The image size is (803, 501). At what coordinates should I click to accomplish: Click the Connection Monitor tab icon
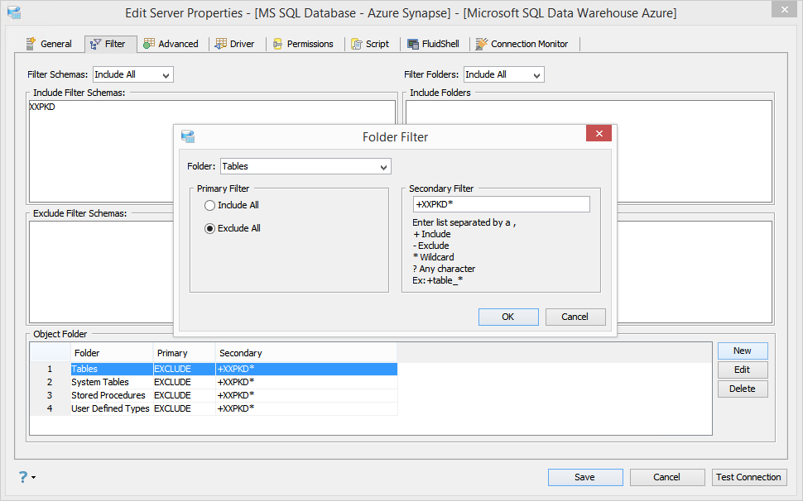[482, 44]
